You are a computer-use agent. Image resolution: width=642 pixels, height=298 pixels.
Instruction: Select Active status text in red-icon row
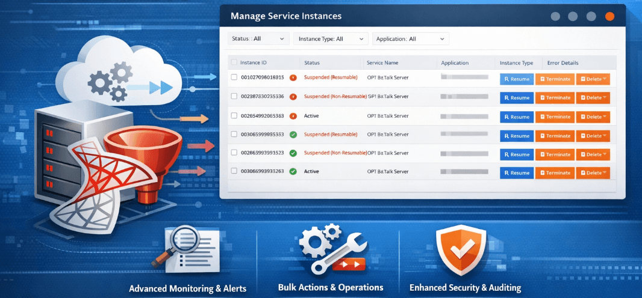311,116
